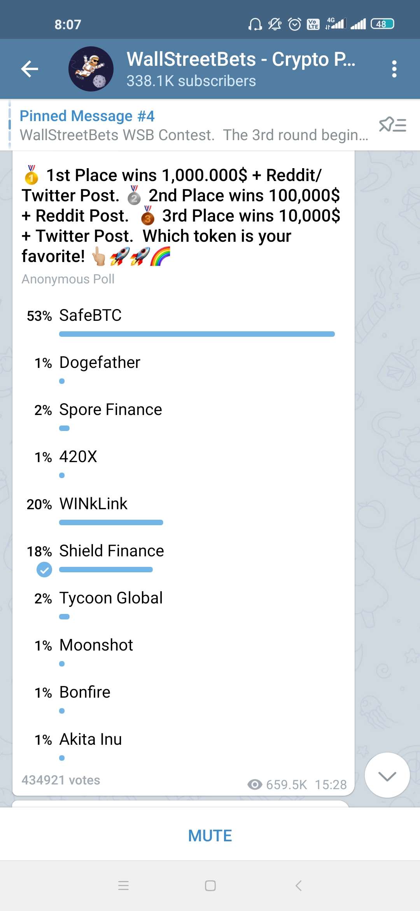Tap the scroll-to-bottom chevron button
The image size is (420, 911).
(387, 775)
